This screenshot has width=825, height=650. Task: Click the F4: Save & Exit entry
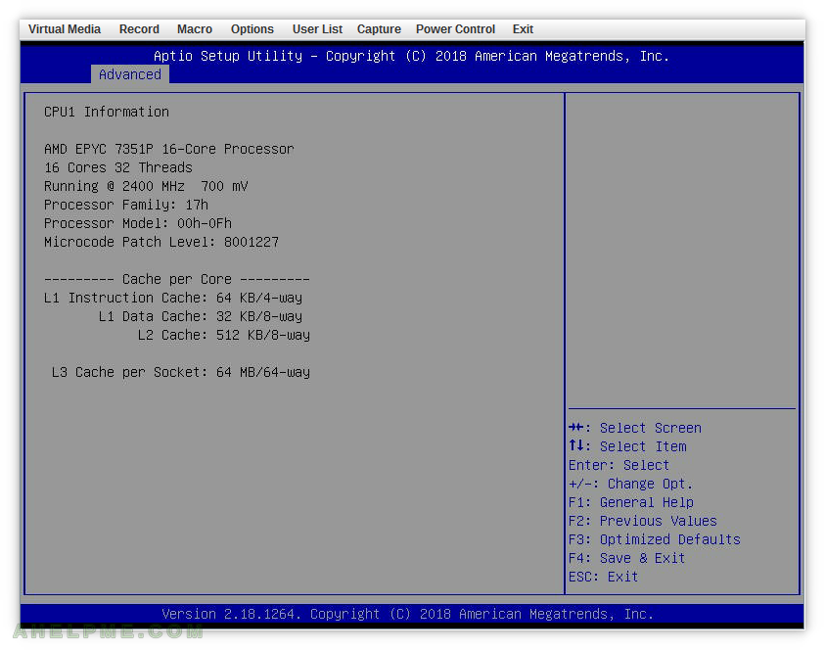point(626,558)
